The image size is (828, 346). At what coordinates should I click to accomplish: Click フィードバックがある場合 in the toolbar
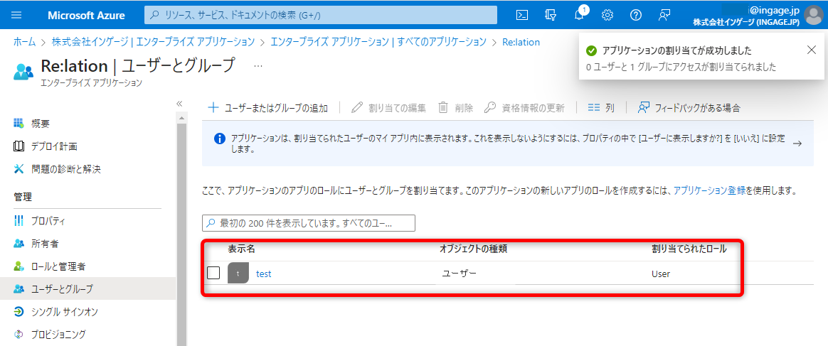point(689,107)
